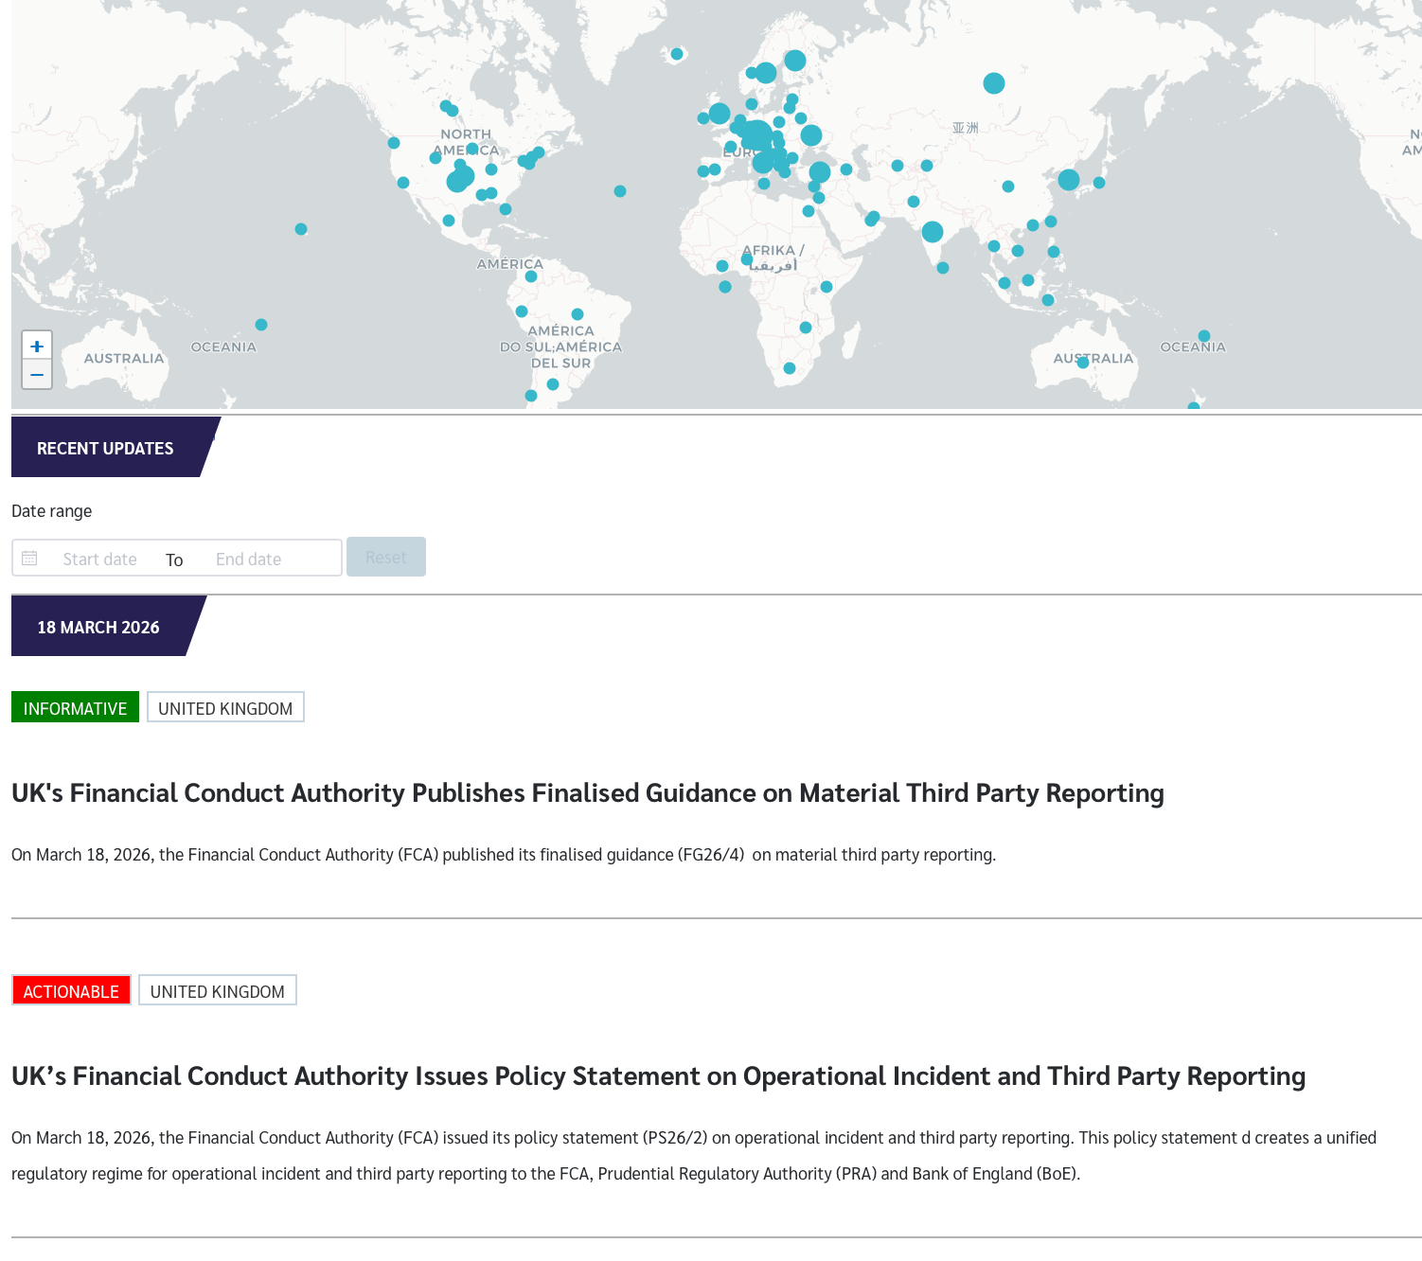Click the 18 March 2026 date header
Viewport: 1422px width, 1261px height.
[98, 627]
